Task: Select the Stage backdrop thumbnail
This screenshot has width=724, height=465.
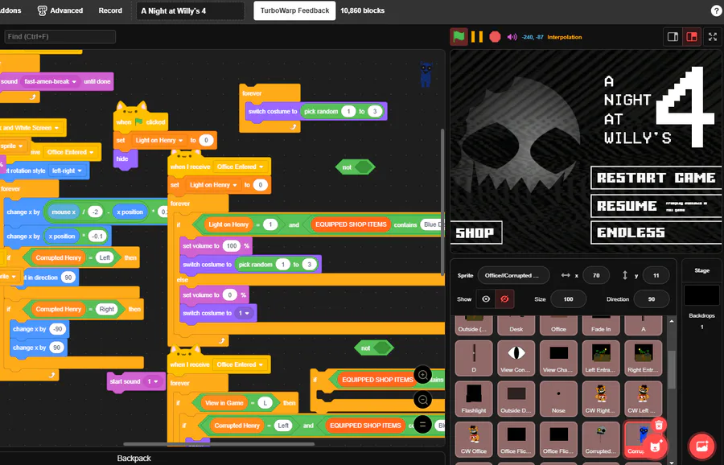Action: pyautogui.click(x=701, y=295)
